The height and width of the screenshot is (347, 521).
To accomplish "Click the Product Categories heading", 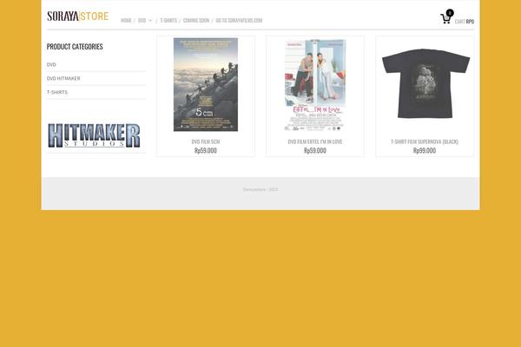I will [75, 47].
